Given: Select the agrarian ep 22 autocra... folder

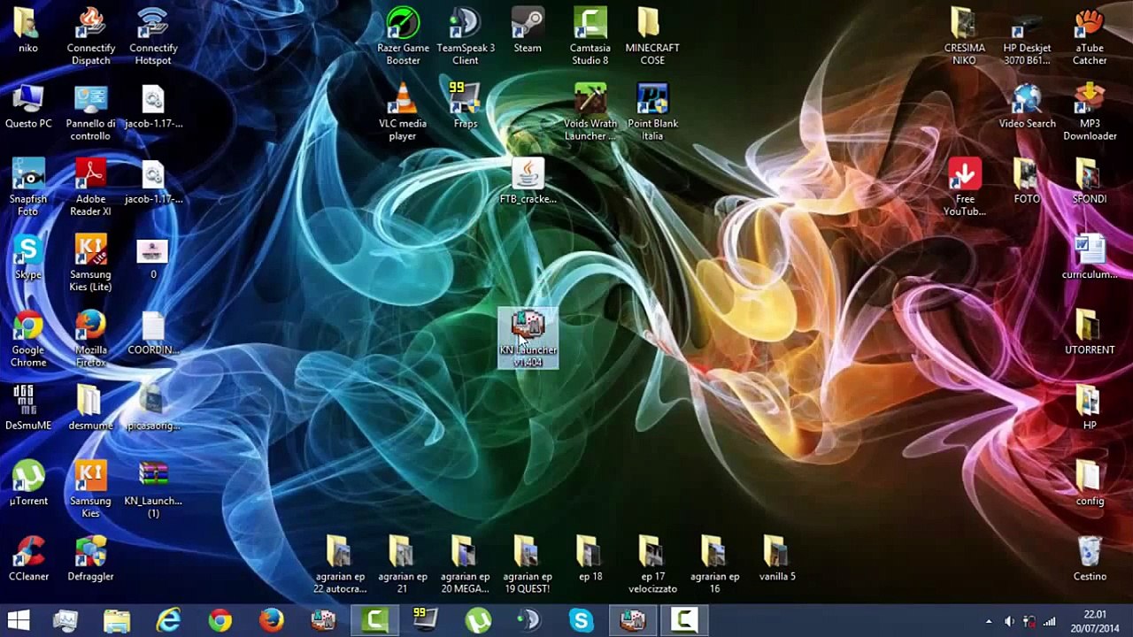Looking at the screenshot, I should (340, 564).
